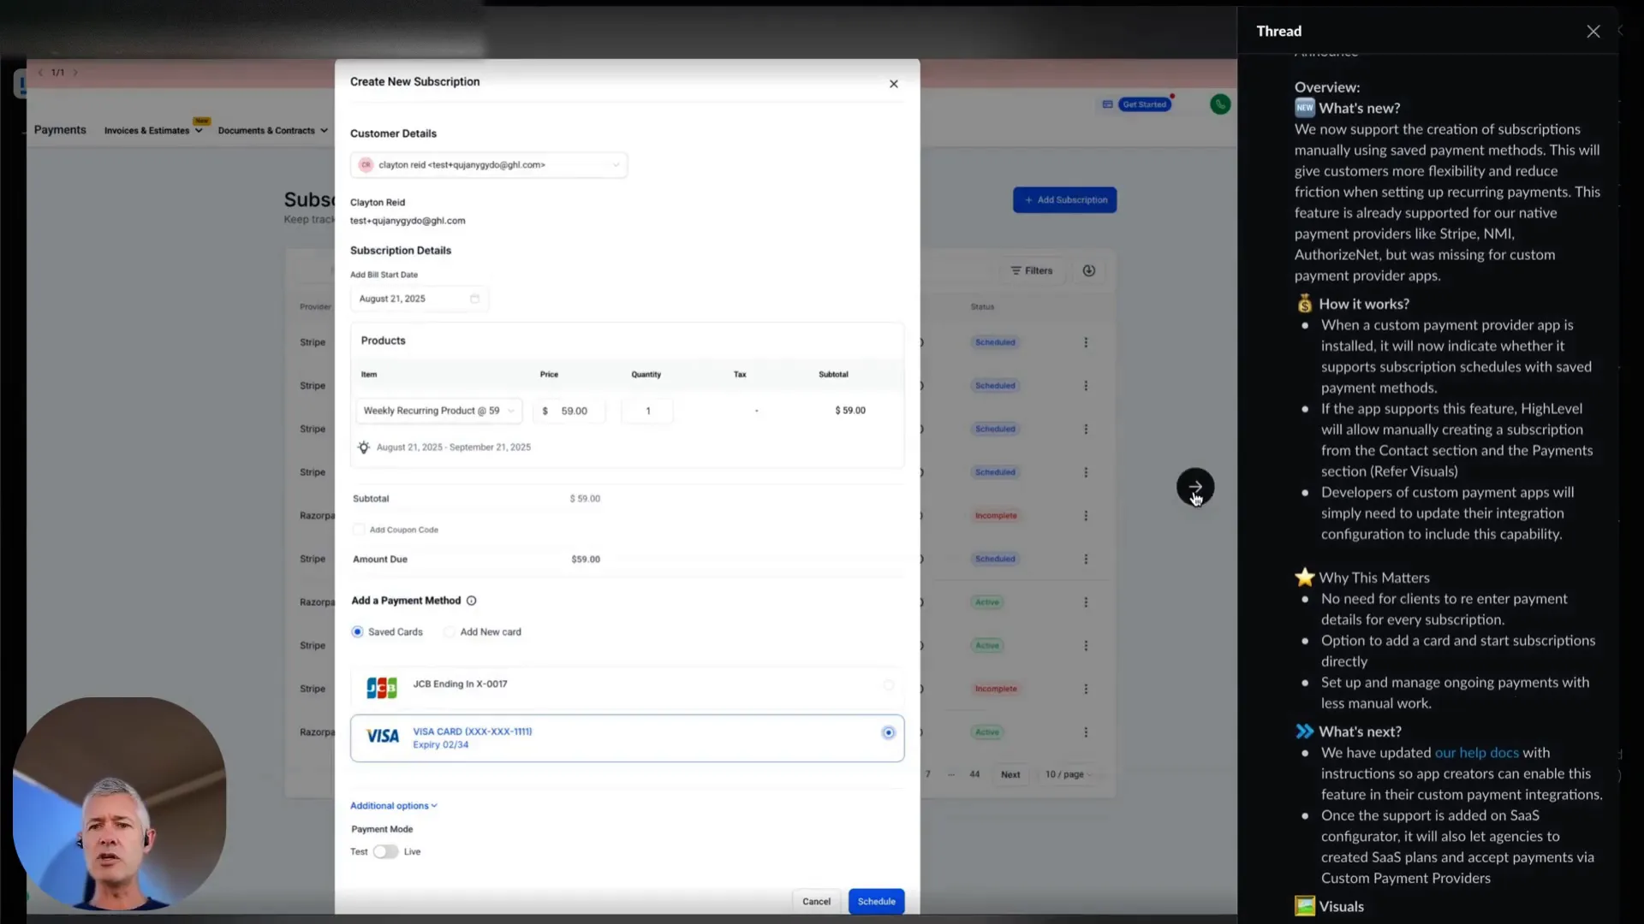Click the Bill Start Date field August 21, 2025
This screenshot has width=1644, height=924.
[420, 299]
